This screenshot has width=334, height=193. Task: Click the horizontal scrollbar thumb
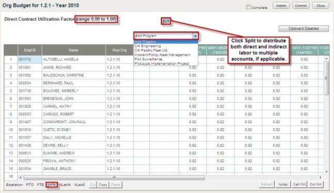tap(114, 177)
